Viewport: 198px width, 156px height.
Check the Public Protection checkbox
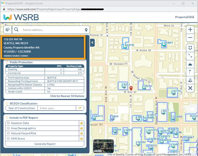7,62
